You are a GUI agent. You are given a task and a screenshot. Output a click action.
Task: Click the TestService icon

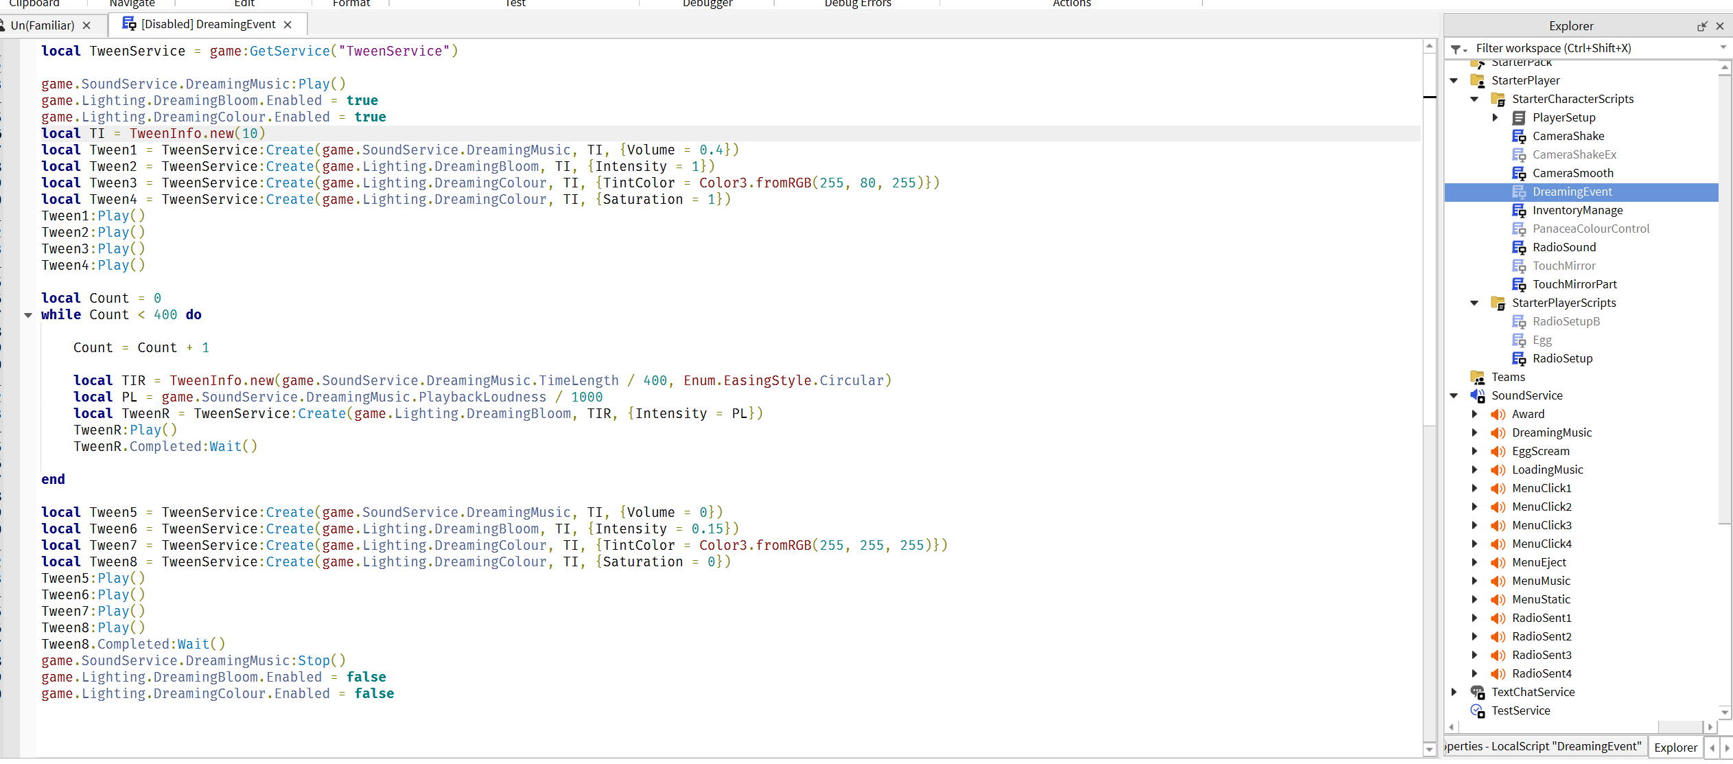[1478, 710]
